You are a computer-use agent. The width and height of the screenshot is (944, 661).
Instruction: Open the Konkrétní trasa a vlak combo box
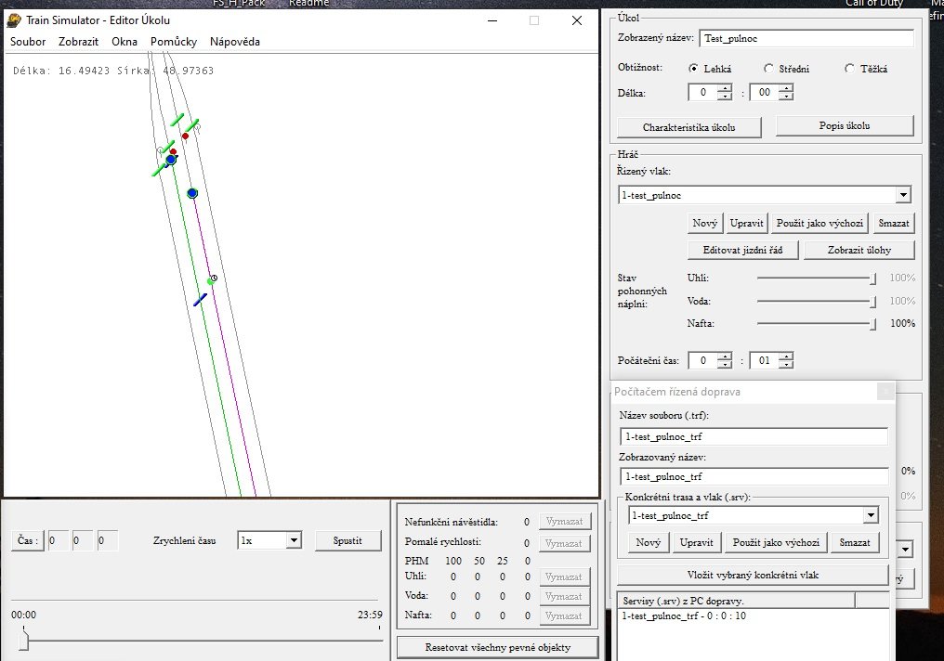click(x=871, y=515)
